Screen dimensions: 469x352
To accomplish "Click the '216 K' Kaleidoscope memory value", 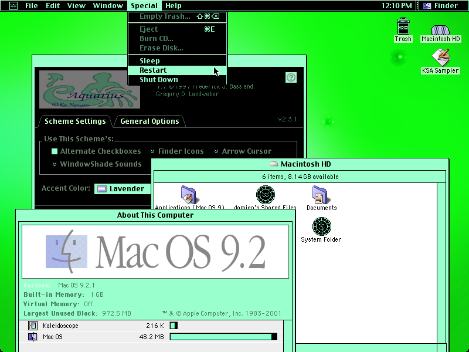I will 155,326.
